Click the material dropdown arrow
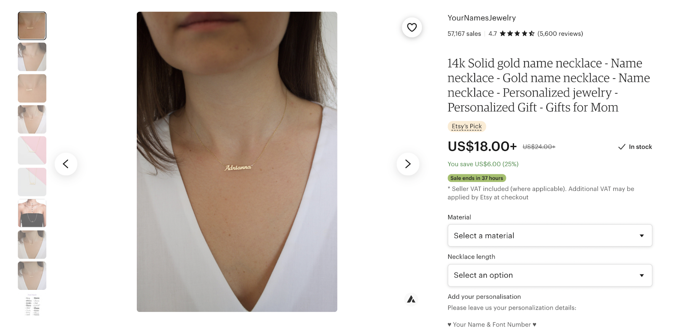 (x=642, y=236)
